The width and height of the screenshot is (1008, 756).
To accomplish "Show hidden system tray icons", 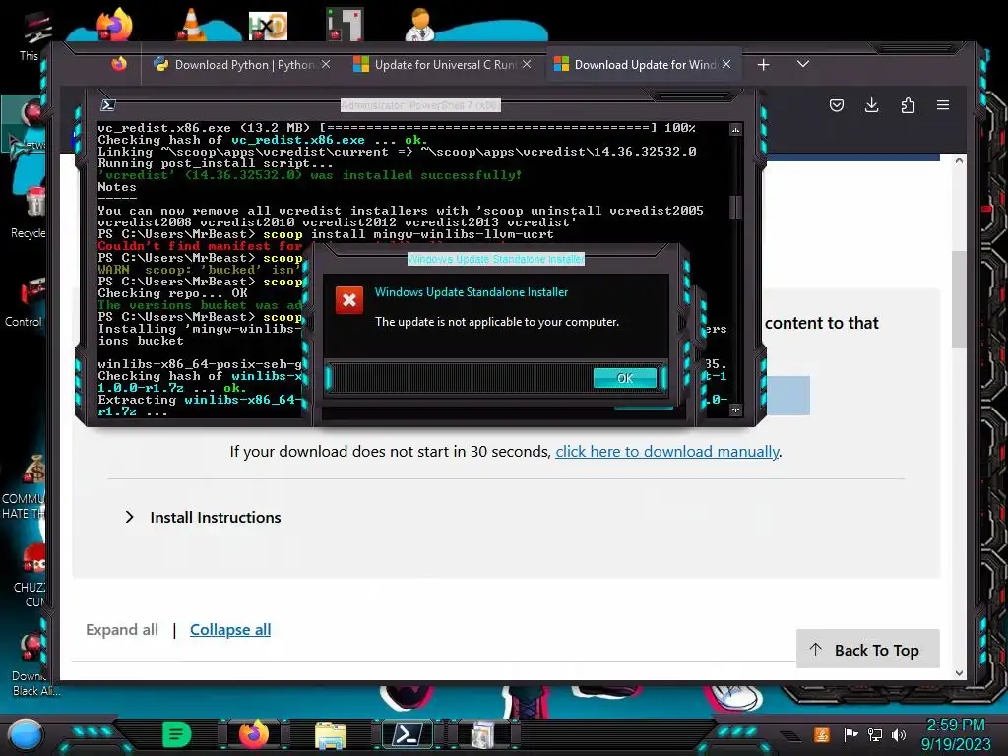I will tap(790, 736).
